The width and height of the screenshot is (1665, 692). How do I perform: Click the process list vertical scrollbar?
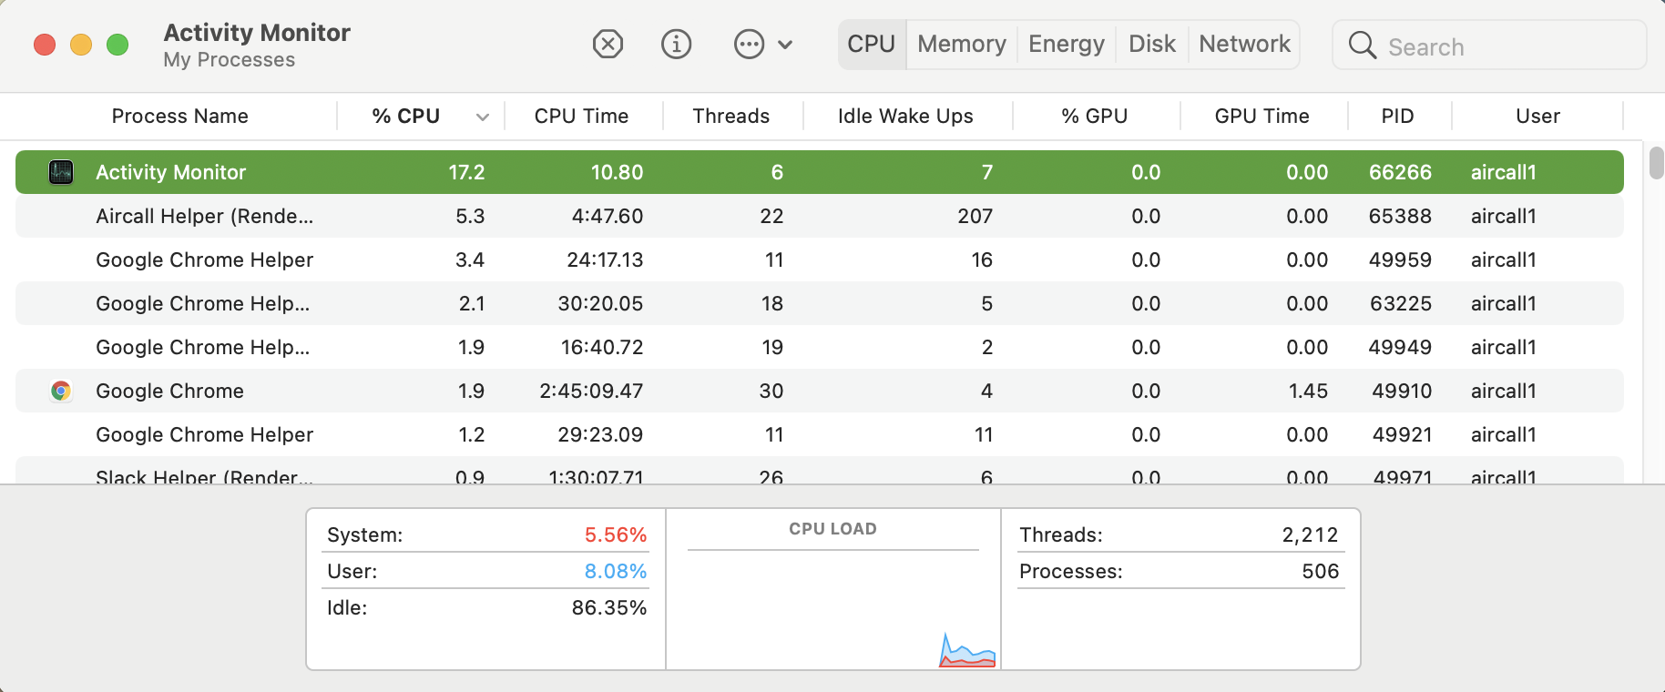1656,164
